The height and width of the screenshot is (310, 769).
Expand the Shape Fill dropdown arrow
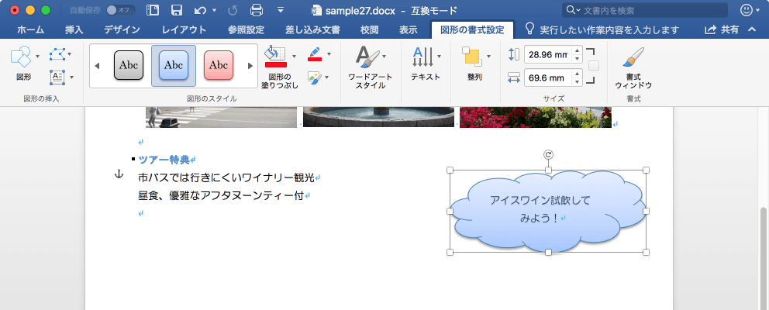pyautogui.click(x=294, y=57)
